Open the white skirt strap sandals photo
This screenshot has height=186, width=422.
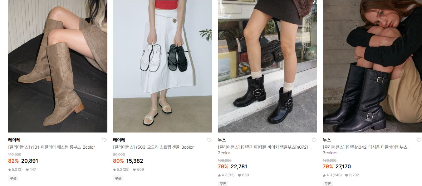pyautogui.click(x=163, y=66)
